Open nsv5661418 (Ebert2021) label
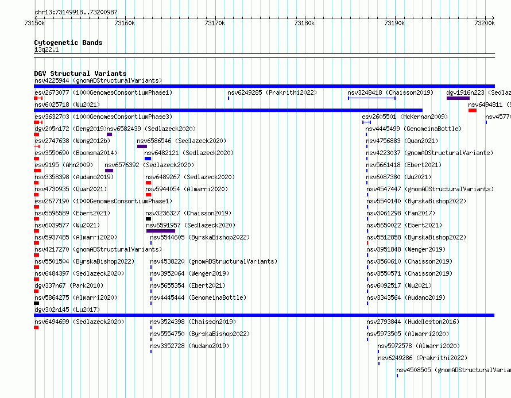Viewport: 511px width, 398px height. [x=404, y=165]
